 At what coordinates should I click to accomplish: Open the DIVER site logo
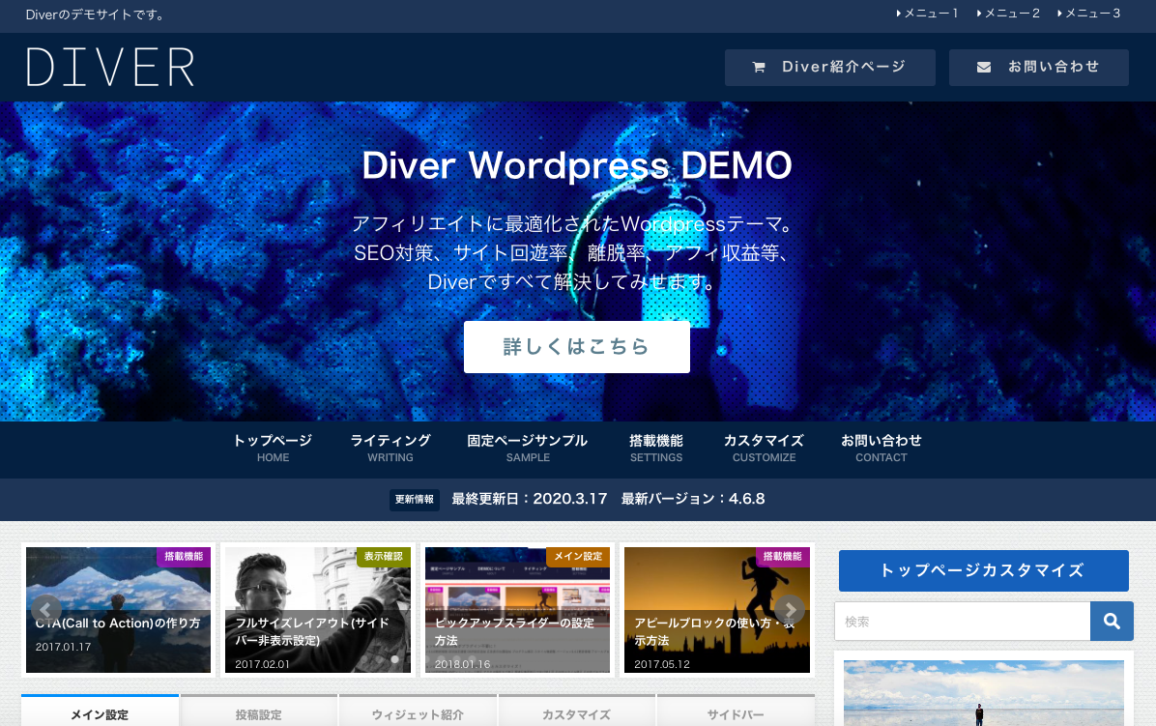click(110, 67)
